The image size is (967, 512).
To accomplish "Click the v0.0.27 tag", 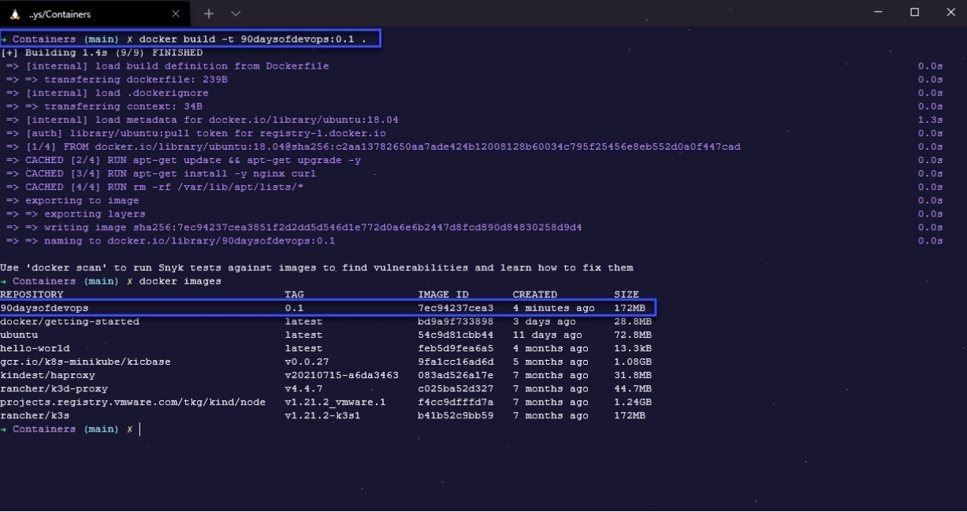I will tap(307, 362).
